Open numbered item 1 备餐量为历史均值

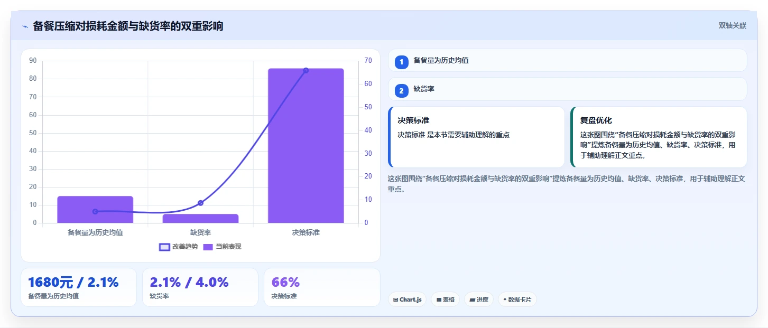[x=567, y=60]
